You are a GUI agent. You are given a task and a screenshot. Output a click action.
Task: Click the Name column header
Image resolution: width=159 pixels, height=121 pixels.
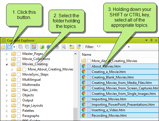(87, 55)
